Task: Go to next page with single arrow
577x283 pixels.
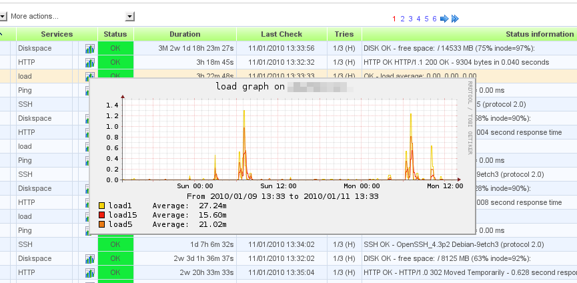Action: [444, 19]
